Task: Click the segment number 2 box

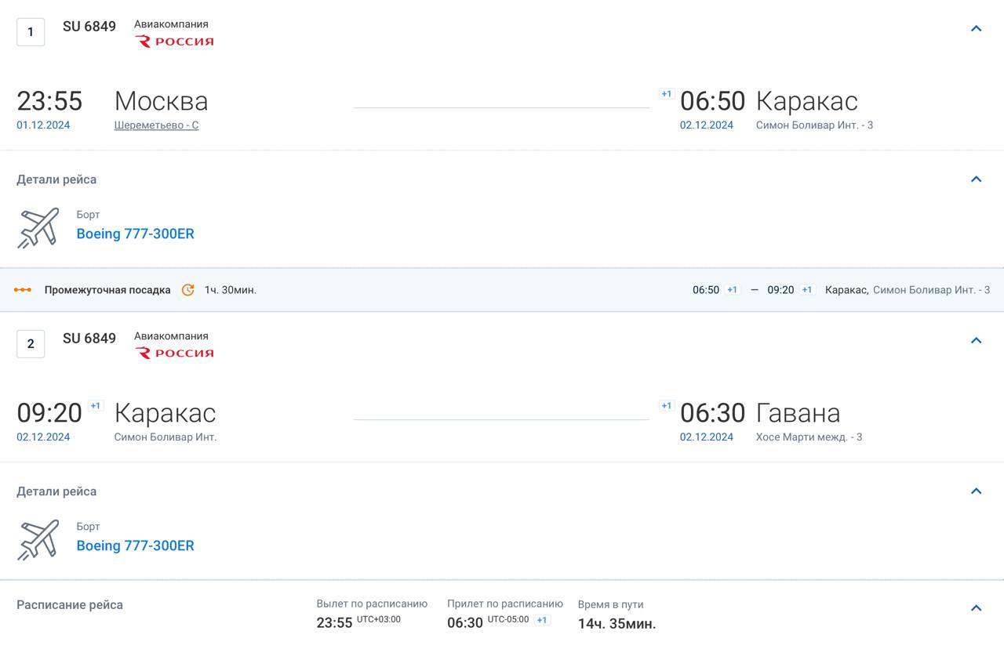Action: [31, 344]
